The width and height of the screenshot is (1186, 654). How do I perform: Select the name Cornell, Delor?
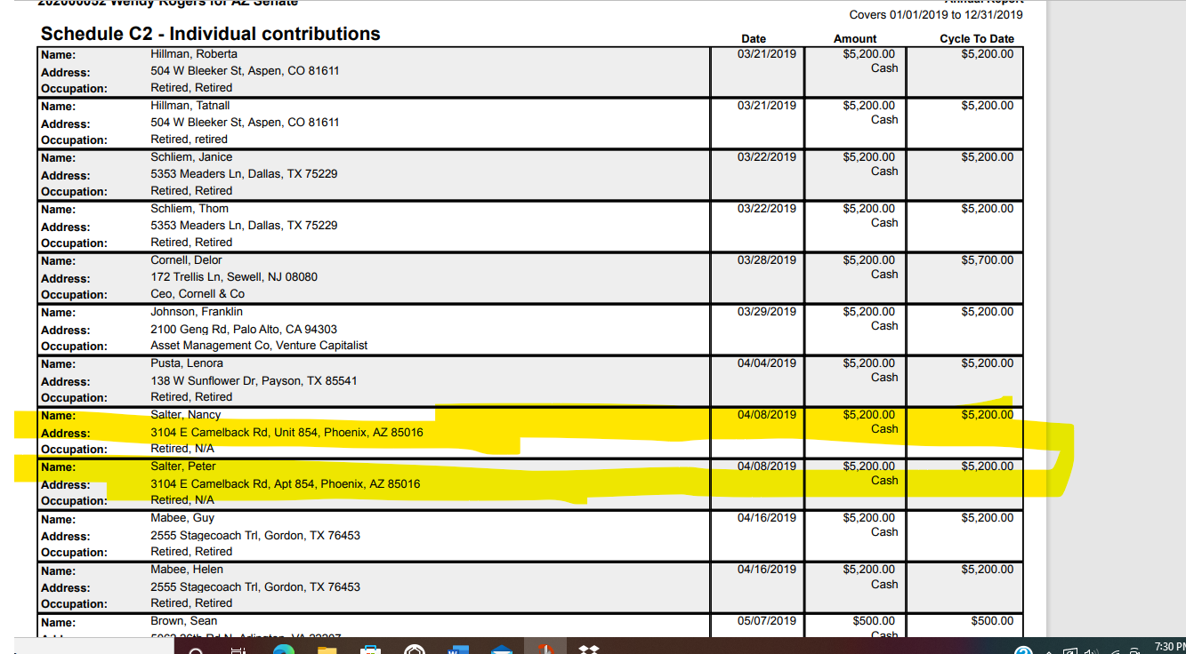[187, 259]
